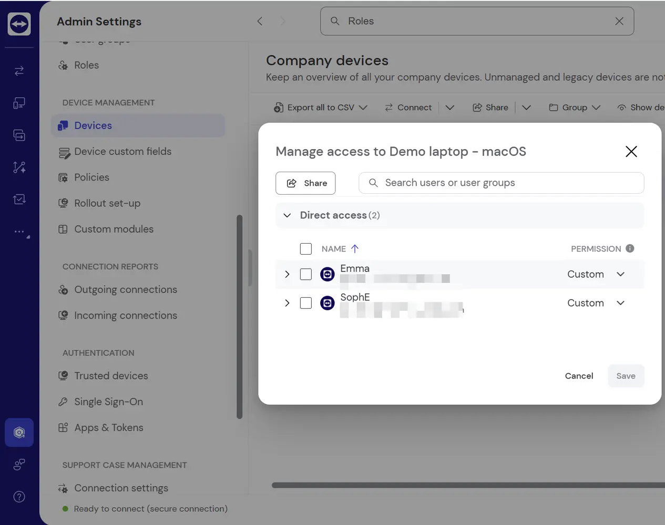This screenshot has width=665, height=525.
Task: Open the Group dropdown in toolbar
Action: pyautogui.click(x=575, y=108)
